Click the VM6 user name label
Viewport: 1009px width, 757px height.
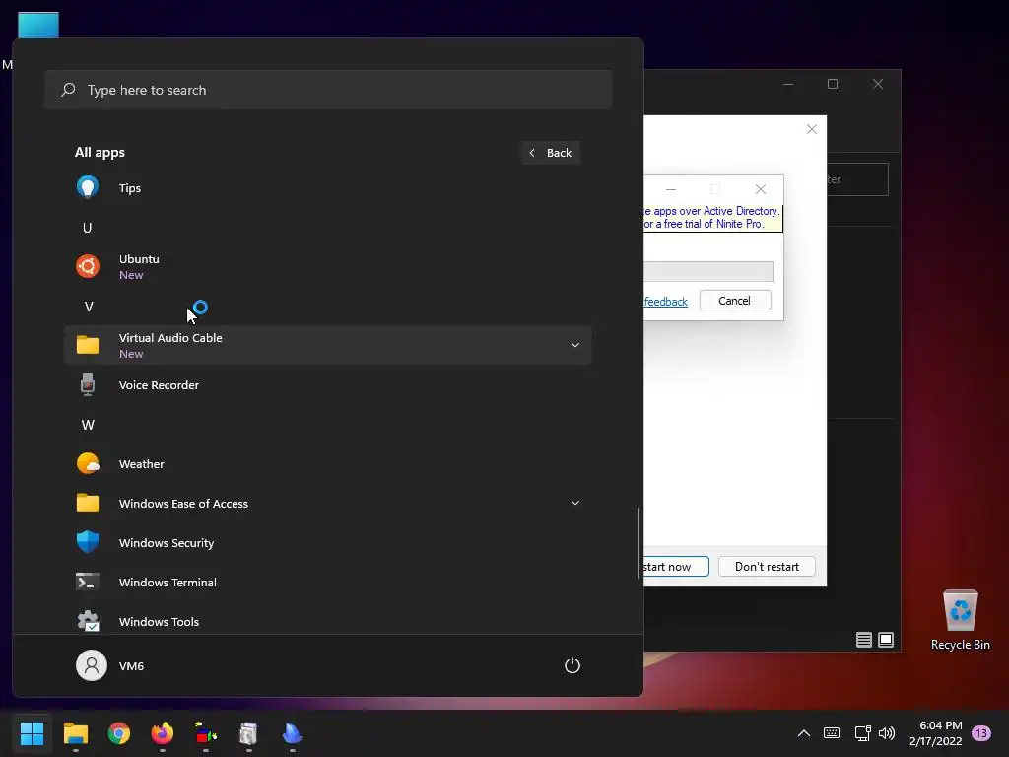(131, 666)
